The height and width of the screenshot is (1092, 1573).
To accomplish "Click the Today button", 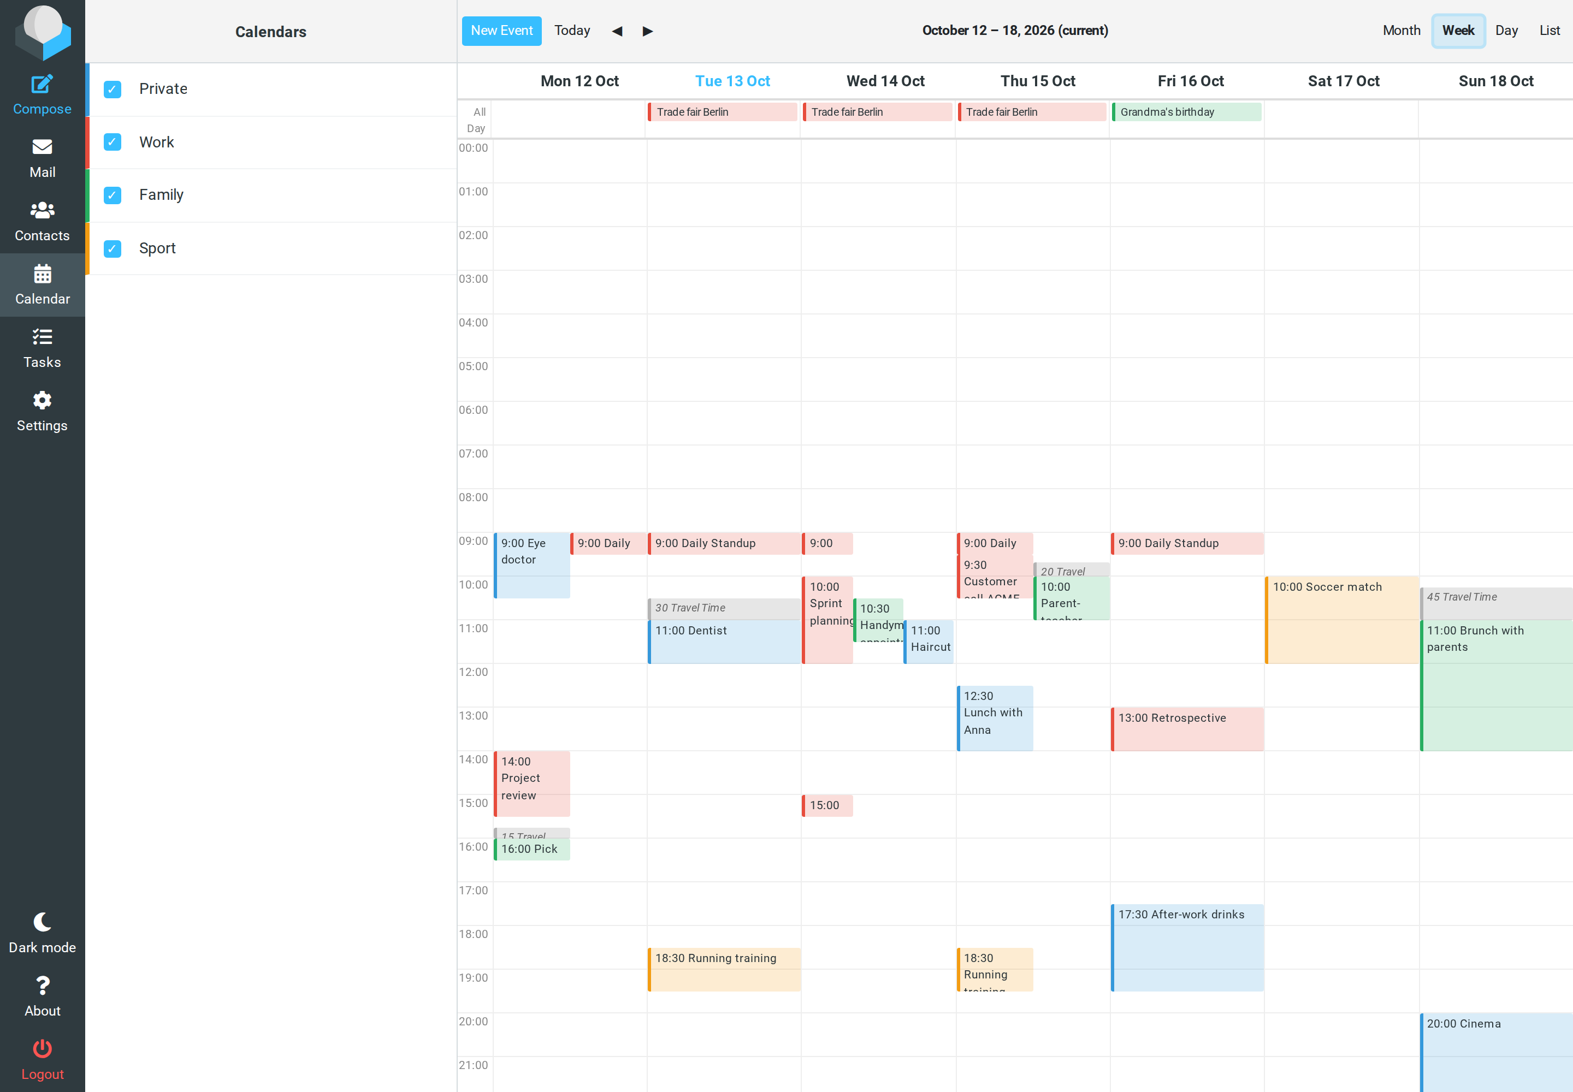I will coord(572,30).
